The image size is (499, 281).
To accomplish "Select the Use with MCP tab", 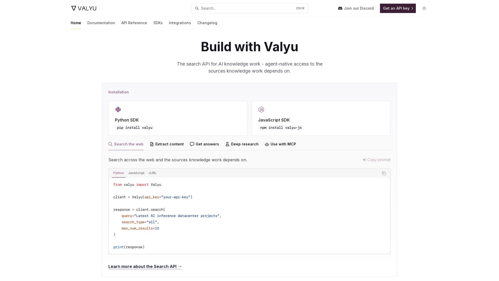I will click(280, 144).
